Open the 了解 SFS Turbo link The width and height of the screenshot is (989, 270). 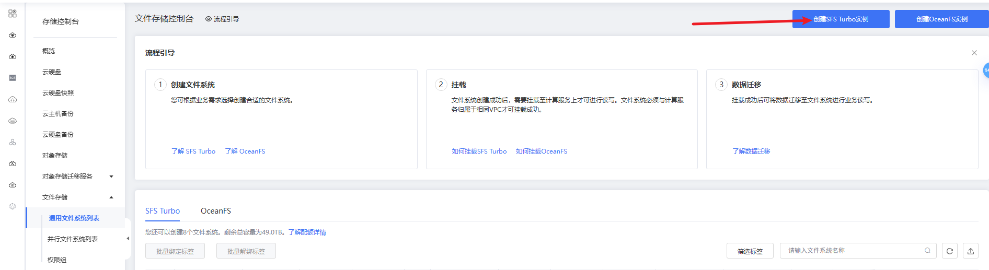(193, 151)
